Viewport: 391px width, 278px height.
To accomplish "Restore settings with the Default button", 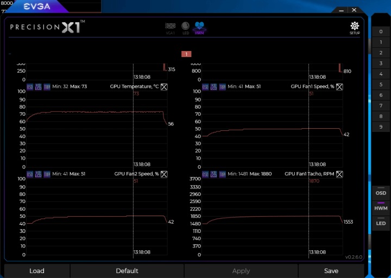I will [127, 271].
